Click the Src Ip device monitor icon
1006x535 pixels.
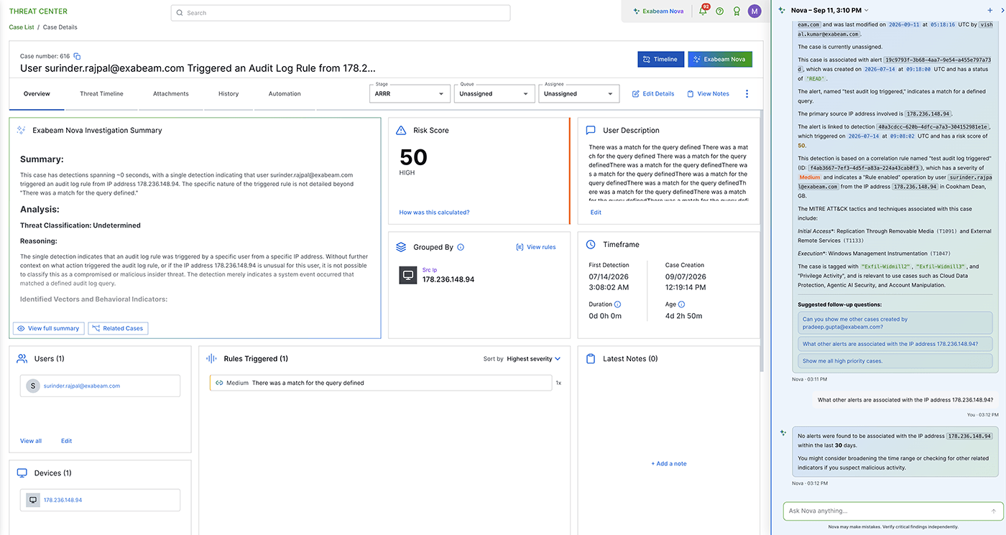click(x=408, y=275)
